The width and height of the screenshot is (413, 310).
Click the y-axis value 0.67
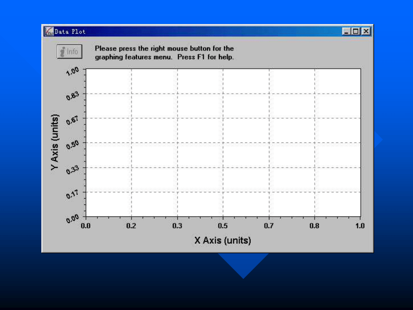73,120
